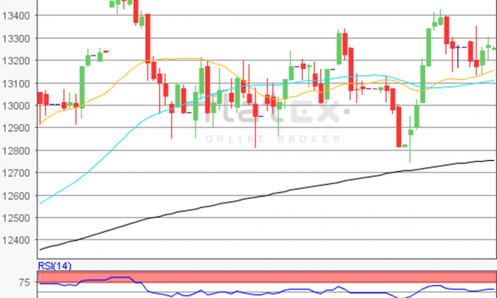Select the long red candle dropping from 13400
This screenshot has height=298, width=497.
(147, 39)
